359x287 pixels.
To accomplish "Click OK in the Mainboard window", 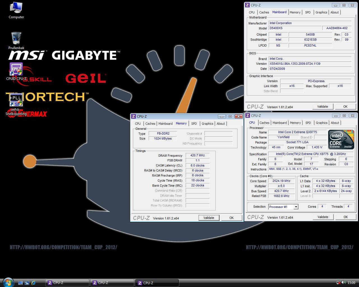I will pyautogui.click(x=345, y=107).
